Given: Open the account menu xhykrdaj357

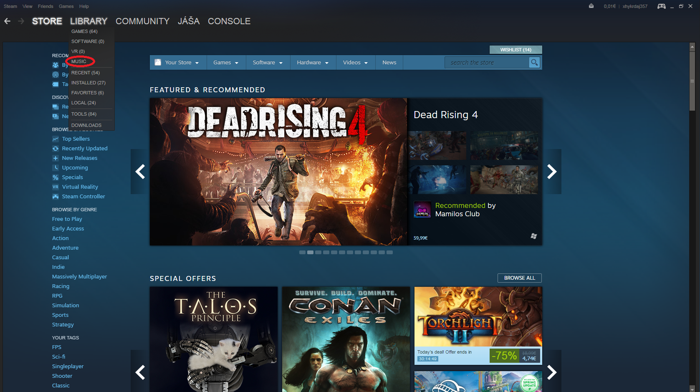Looking at the screenshot, I should 635,6.
